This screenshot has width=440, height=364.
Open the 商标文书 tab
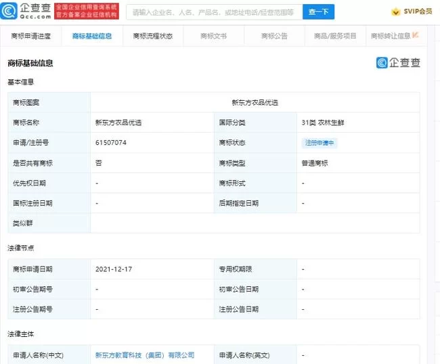pyautogui.click(x=214, y=36)
